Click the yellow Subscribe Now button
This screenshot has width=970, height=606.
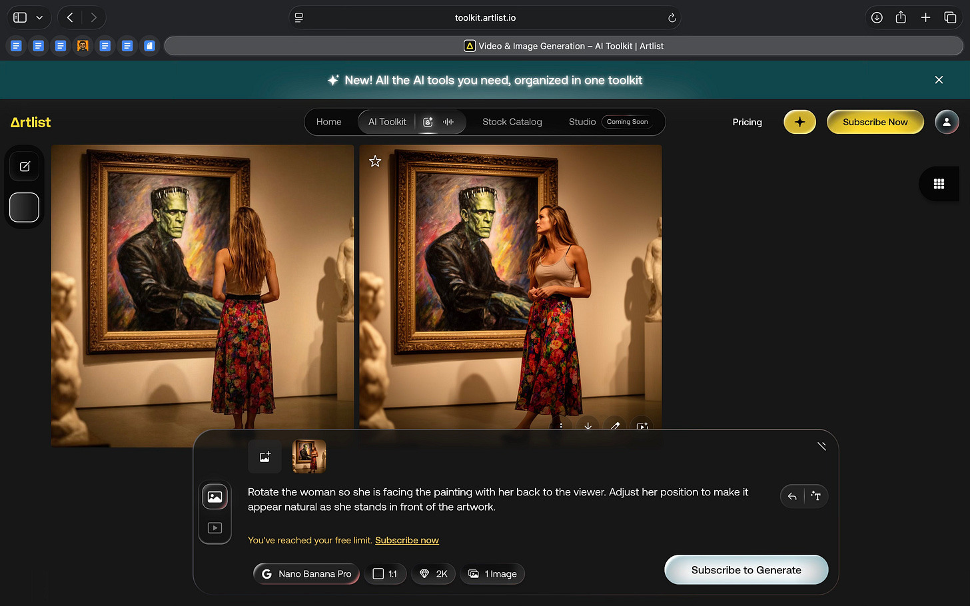point(875,122)
